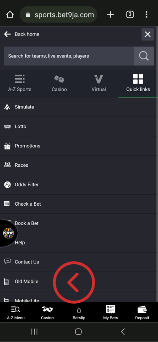Open the browser three-dot menu
The height and width of the screenshot is (342, 158).
(x=146, y=15)
